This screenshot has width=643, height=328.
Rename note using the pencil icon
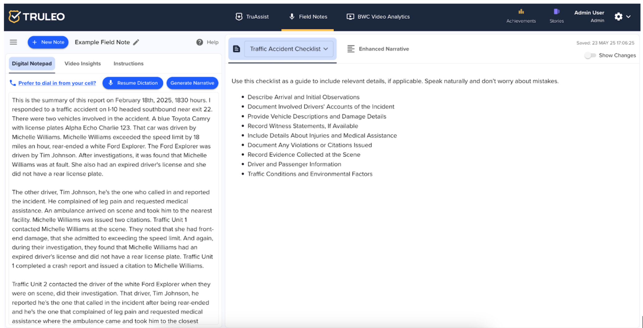tap(136, 42)
